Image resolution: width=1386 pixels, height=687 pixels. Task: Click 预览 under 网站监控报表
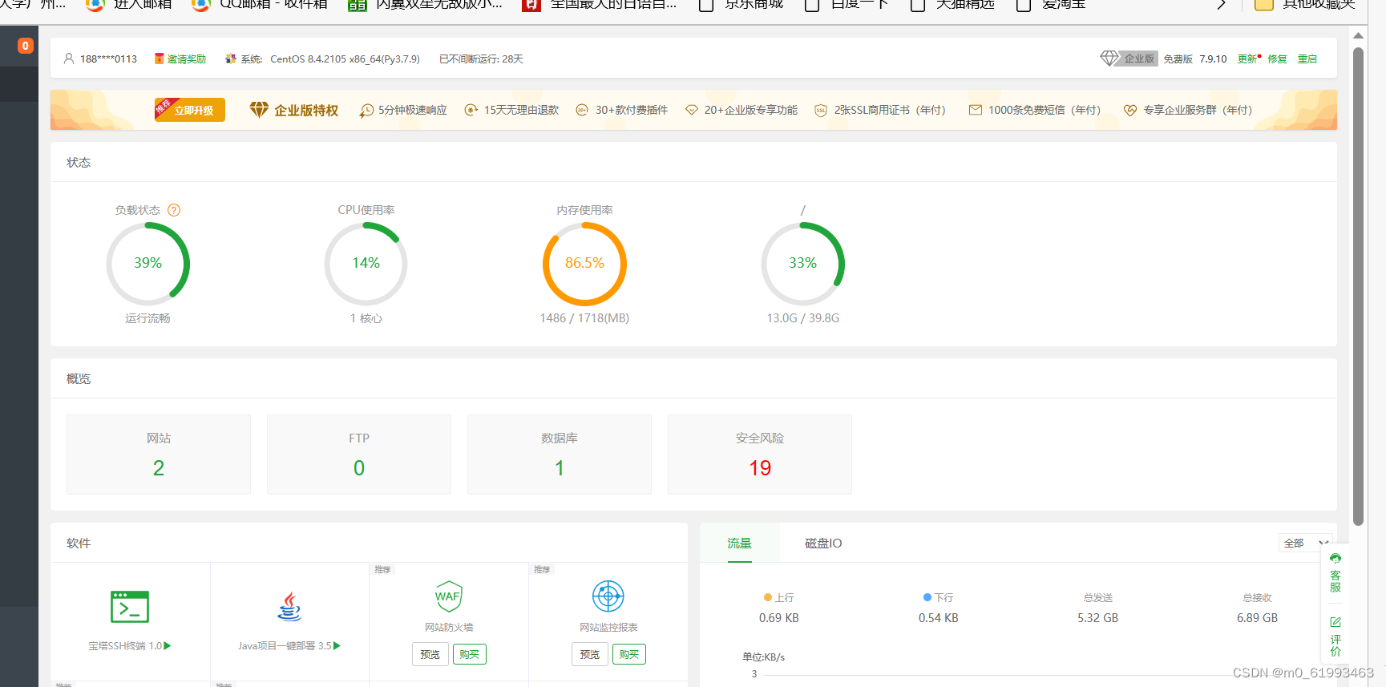pos(590,654)
